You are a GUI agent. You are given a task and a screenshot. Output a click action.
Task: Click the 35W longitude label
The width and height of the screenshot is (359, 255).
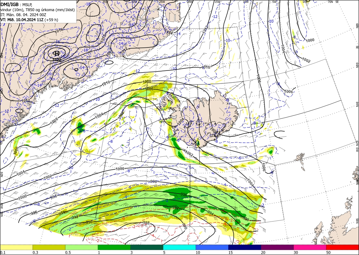click(105, 2)
